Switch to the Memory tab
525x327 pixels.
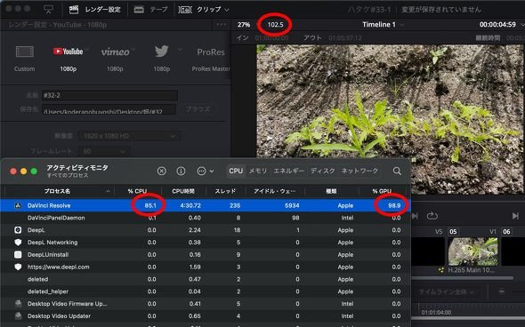[x=258, y=171]
